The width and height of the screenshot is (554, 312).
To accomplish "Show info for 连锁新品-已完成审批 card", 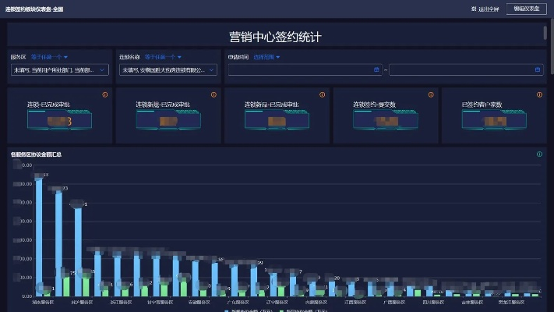I will coord(322,94).
